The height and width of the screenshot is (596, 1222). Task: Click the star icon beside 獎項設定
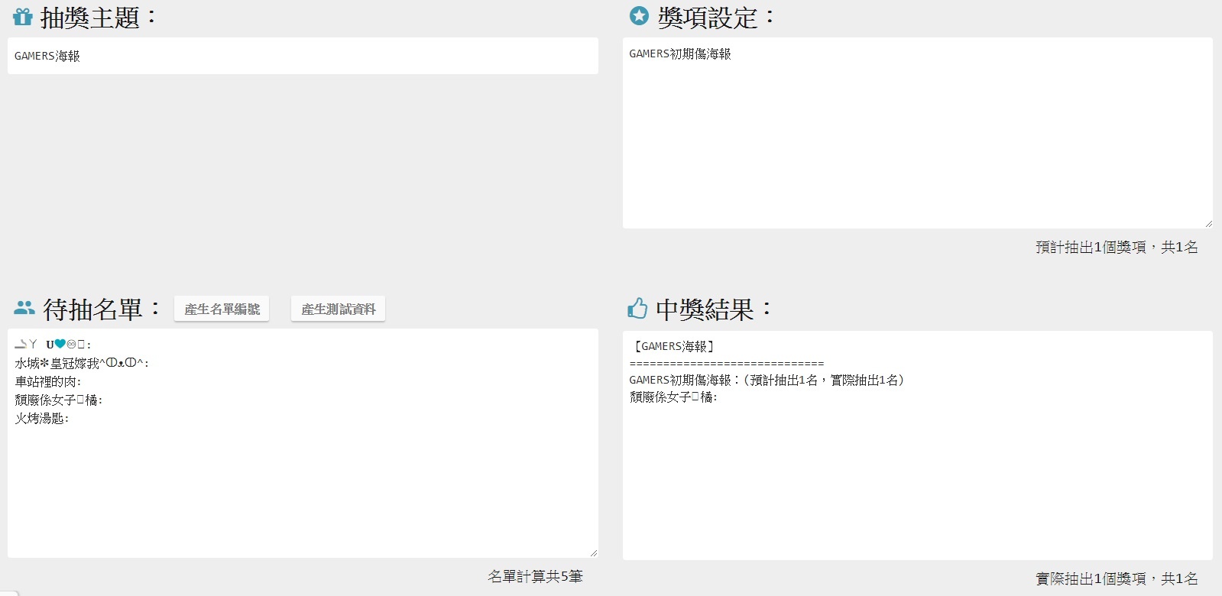coord(639,15)
